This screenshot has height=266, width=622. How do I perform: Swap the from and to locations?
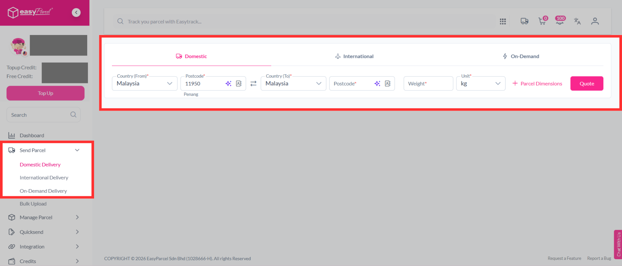[253, 83]
